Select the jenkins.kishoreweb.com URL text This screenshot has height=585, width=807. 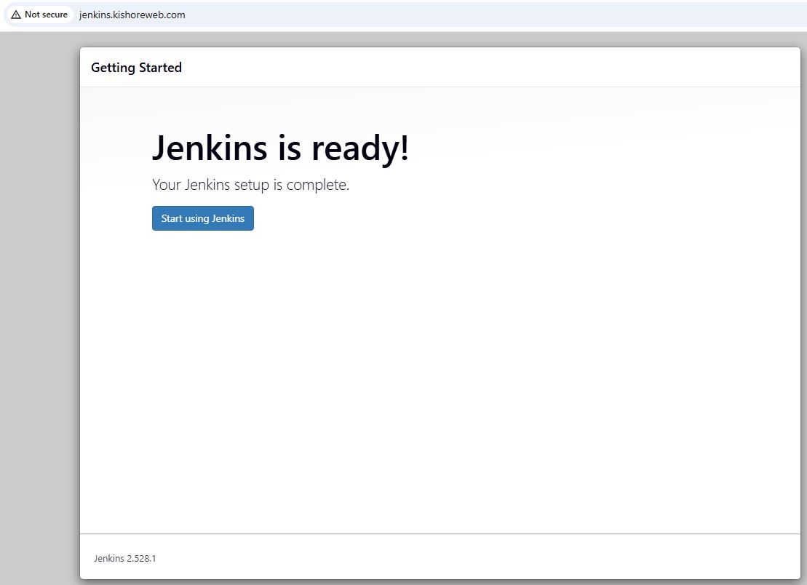point(132,15)
